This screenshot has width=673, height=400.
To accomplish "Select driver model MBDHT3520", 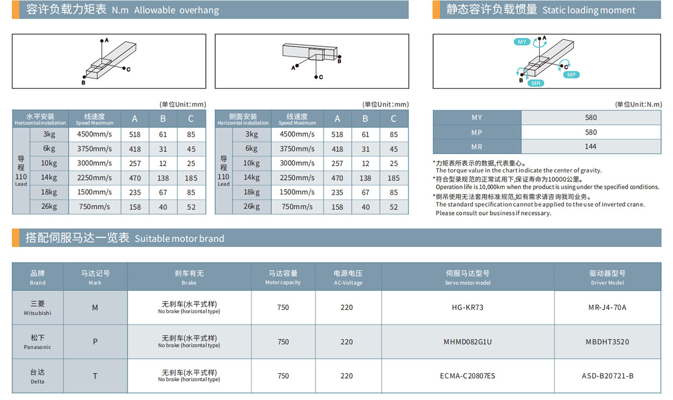I will click(x=607, y=342).
